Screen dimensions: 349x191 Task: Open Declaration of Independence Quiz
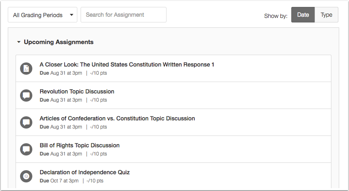(x=85, y=172)
